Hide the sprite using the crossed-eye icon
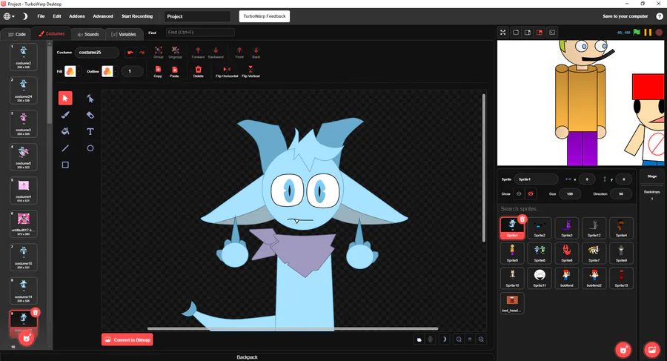The image size is (667, 361). pyautogui.click(x=531, y=193)
